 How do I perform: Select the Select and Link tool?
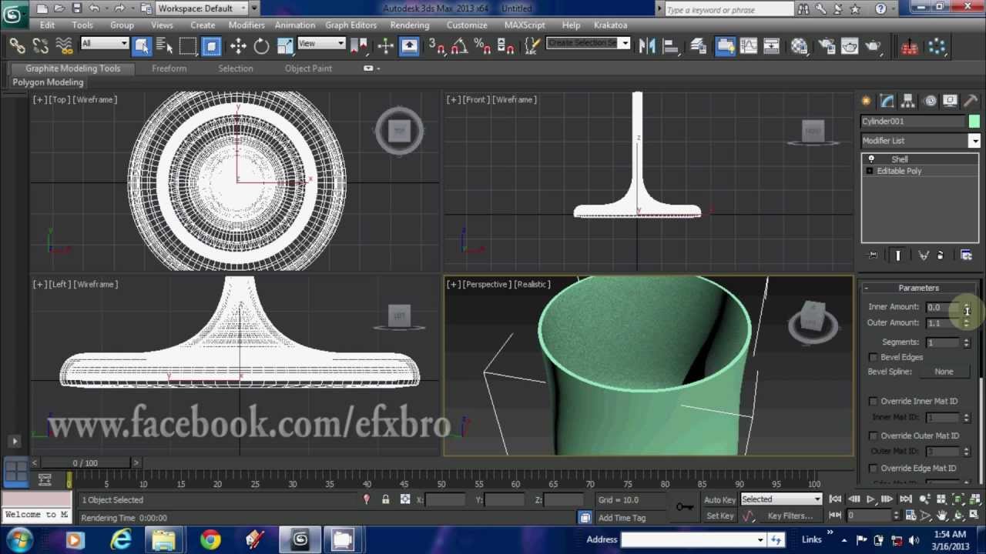coord(17,46)
